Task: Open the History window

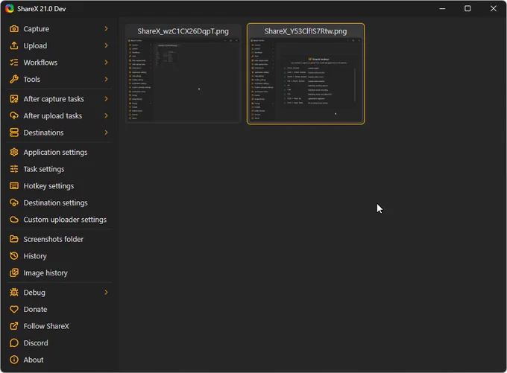Action: (x=59, y=256)
